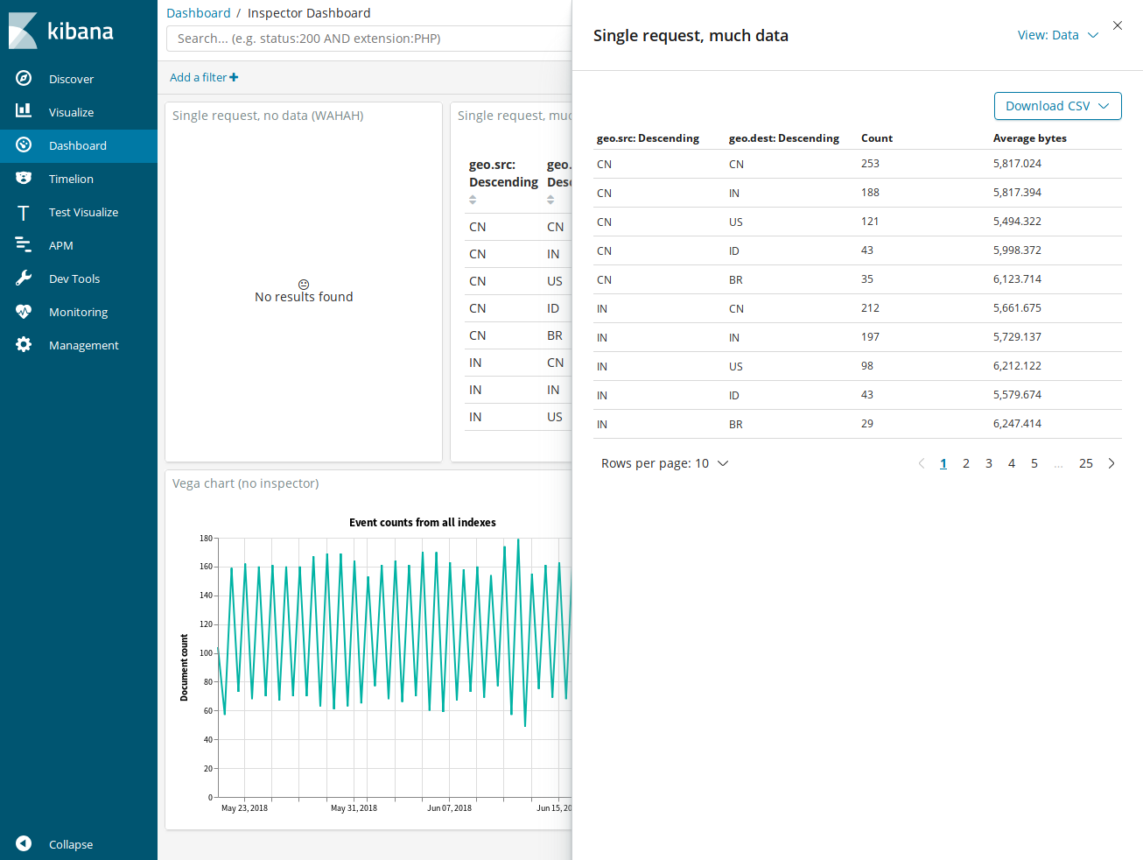Open Visualize via bar chart icon

point(24,111)
